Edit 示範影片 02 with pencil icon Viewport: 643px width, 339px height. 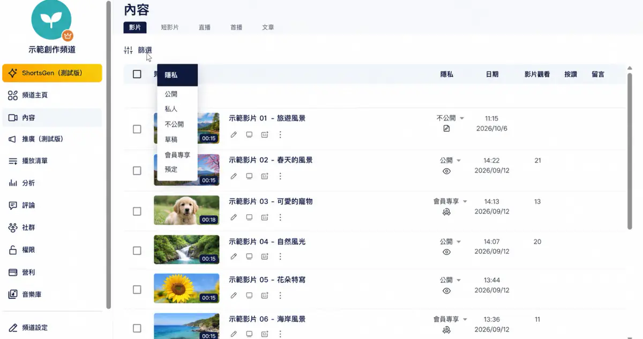tap(234, 176)
